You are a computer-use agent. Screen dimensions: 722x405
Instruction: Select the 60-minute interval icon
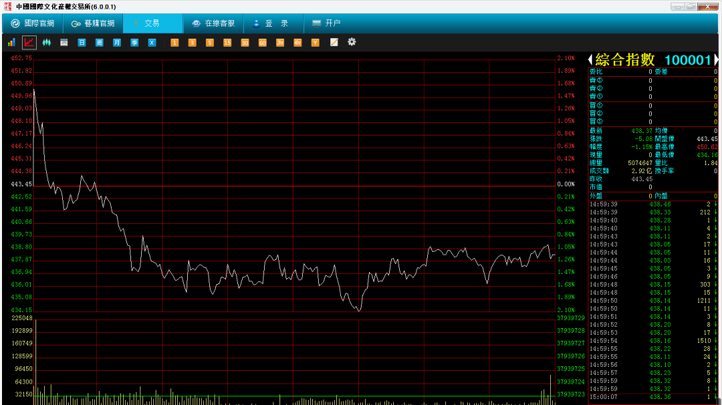(x=263, y=42)
